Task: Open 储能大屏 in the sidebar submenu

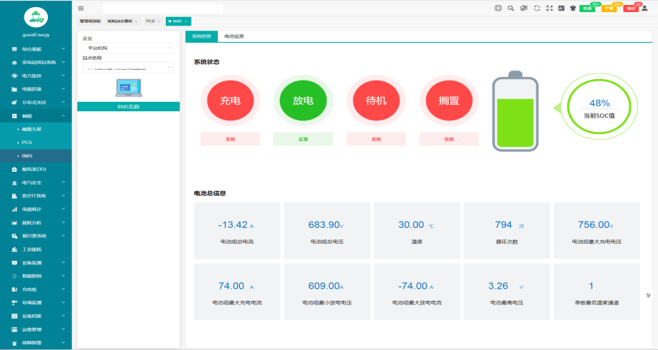Action: 32,129
